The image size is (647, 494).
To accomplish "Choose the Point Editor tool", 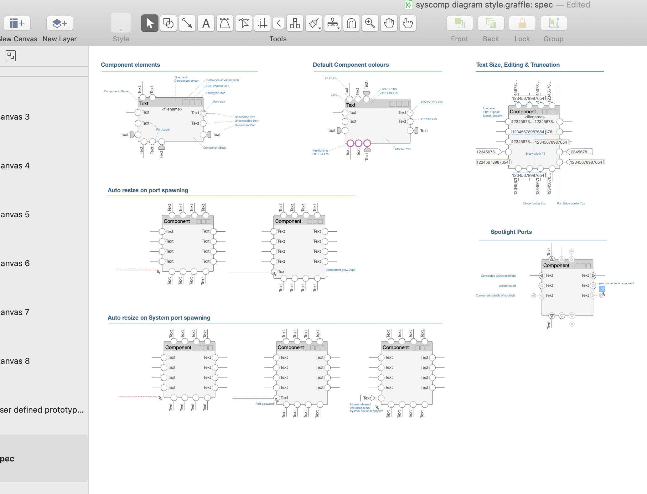I will coord(244,23).
